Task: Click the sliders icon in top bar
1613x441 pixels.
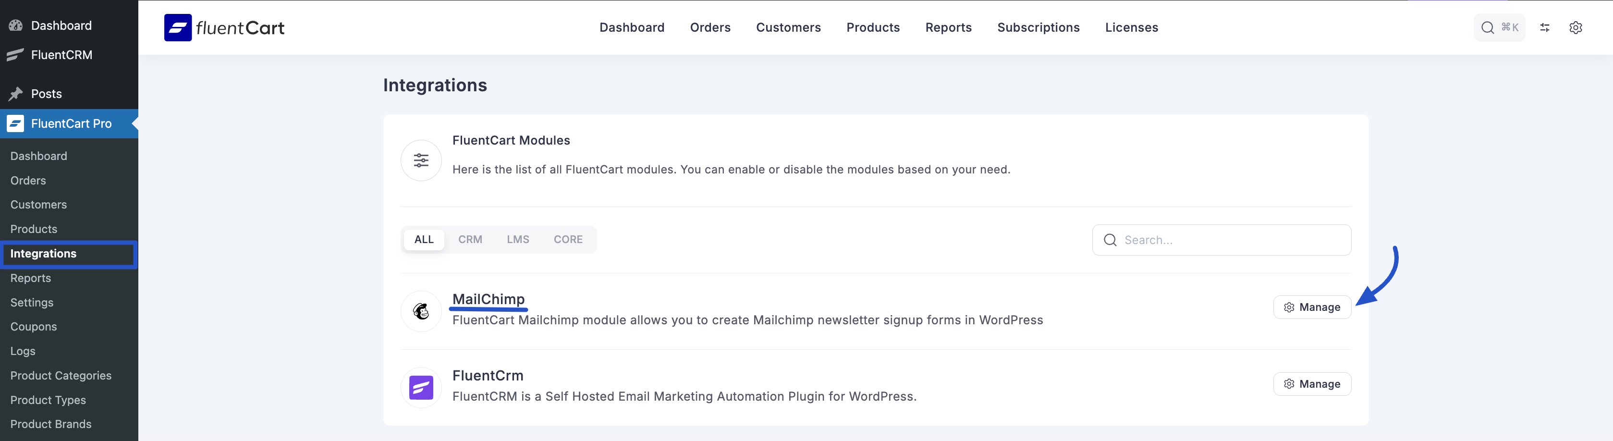Action: (1545, 27)
